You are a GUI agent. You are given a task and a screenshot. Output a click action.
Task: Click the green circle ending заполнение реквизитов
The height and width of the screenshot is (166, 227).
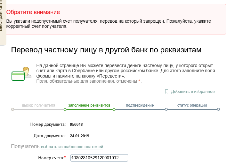pyautogui.click(x=114, y=110)
